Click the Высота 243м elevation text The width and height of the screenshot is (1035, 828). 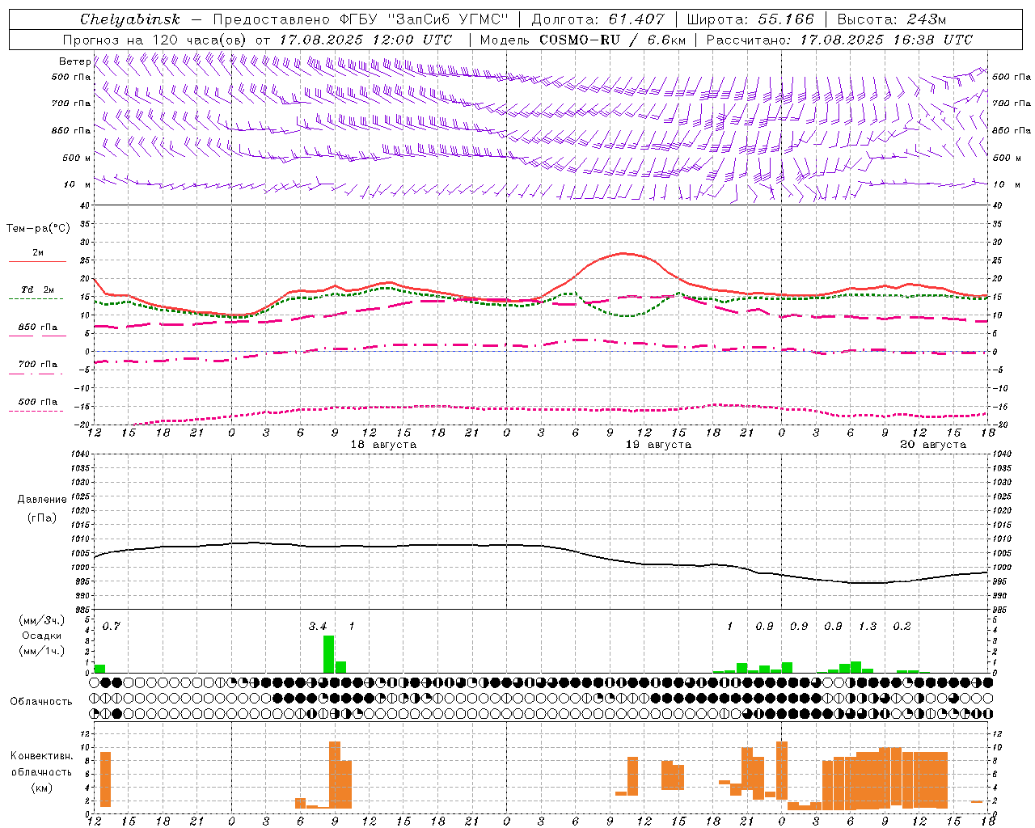[x=892, y=19]
